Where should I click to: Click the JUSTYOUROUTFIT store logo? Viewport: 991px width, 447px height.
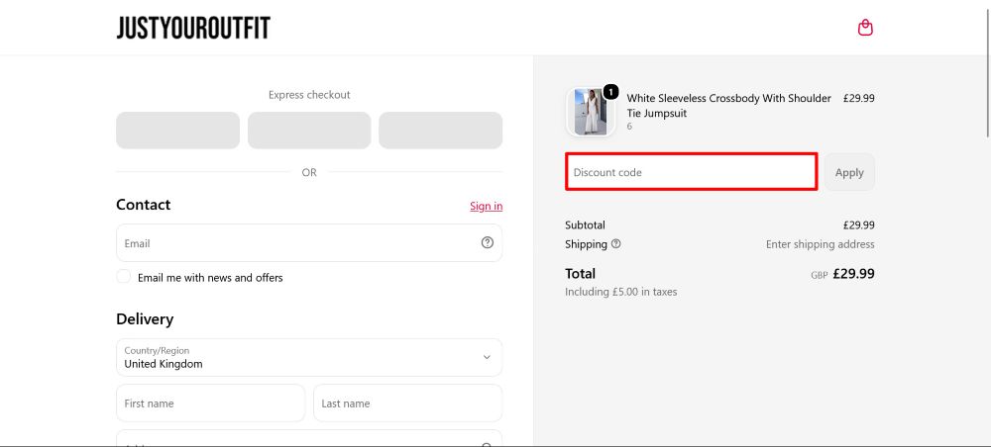coord(193,28)
